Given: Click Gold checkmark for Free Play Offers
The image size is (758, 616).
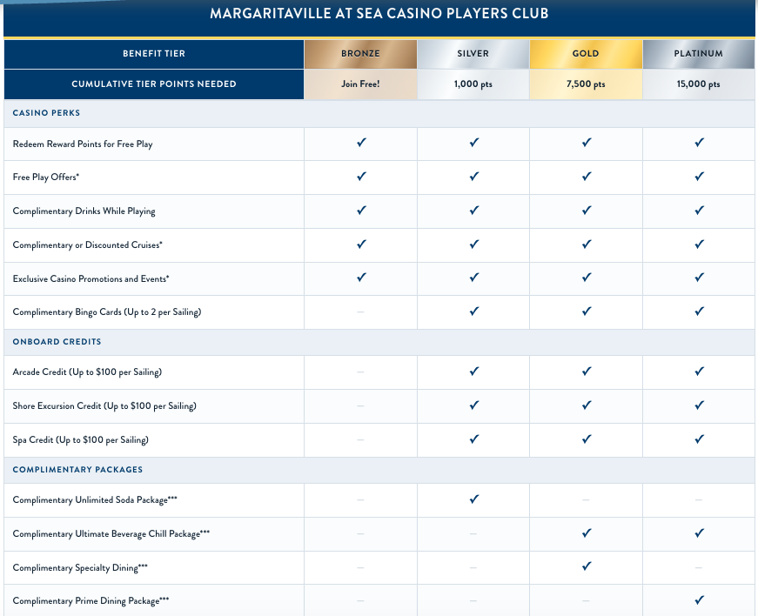Looking at the screenshot, I should click(x=587, y=177).
